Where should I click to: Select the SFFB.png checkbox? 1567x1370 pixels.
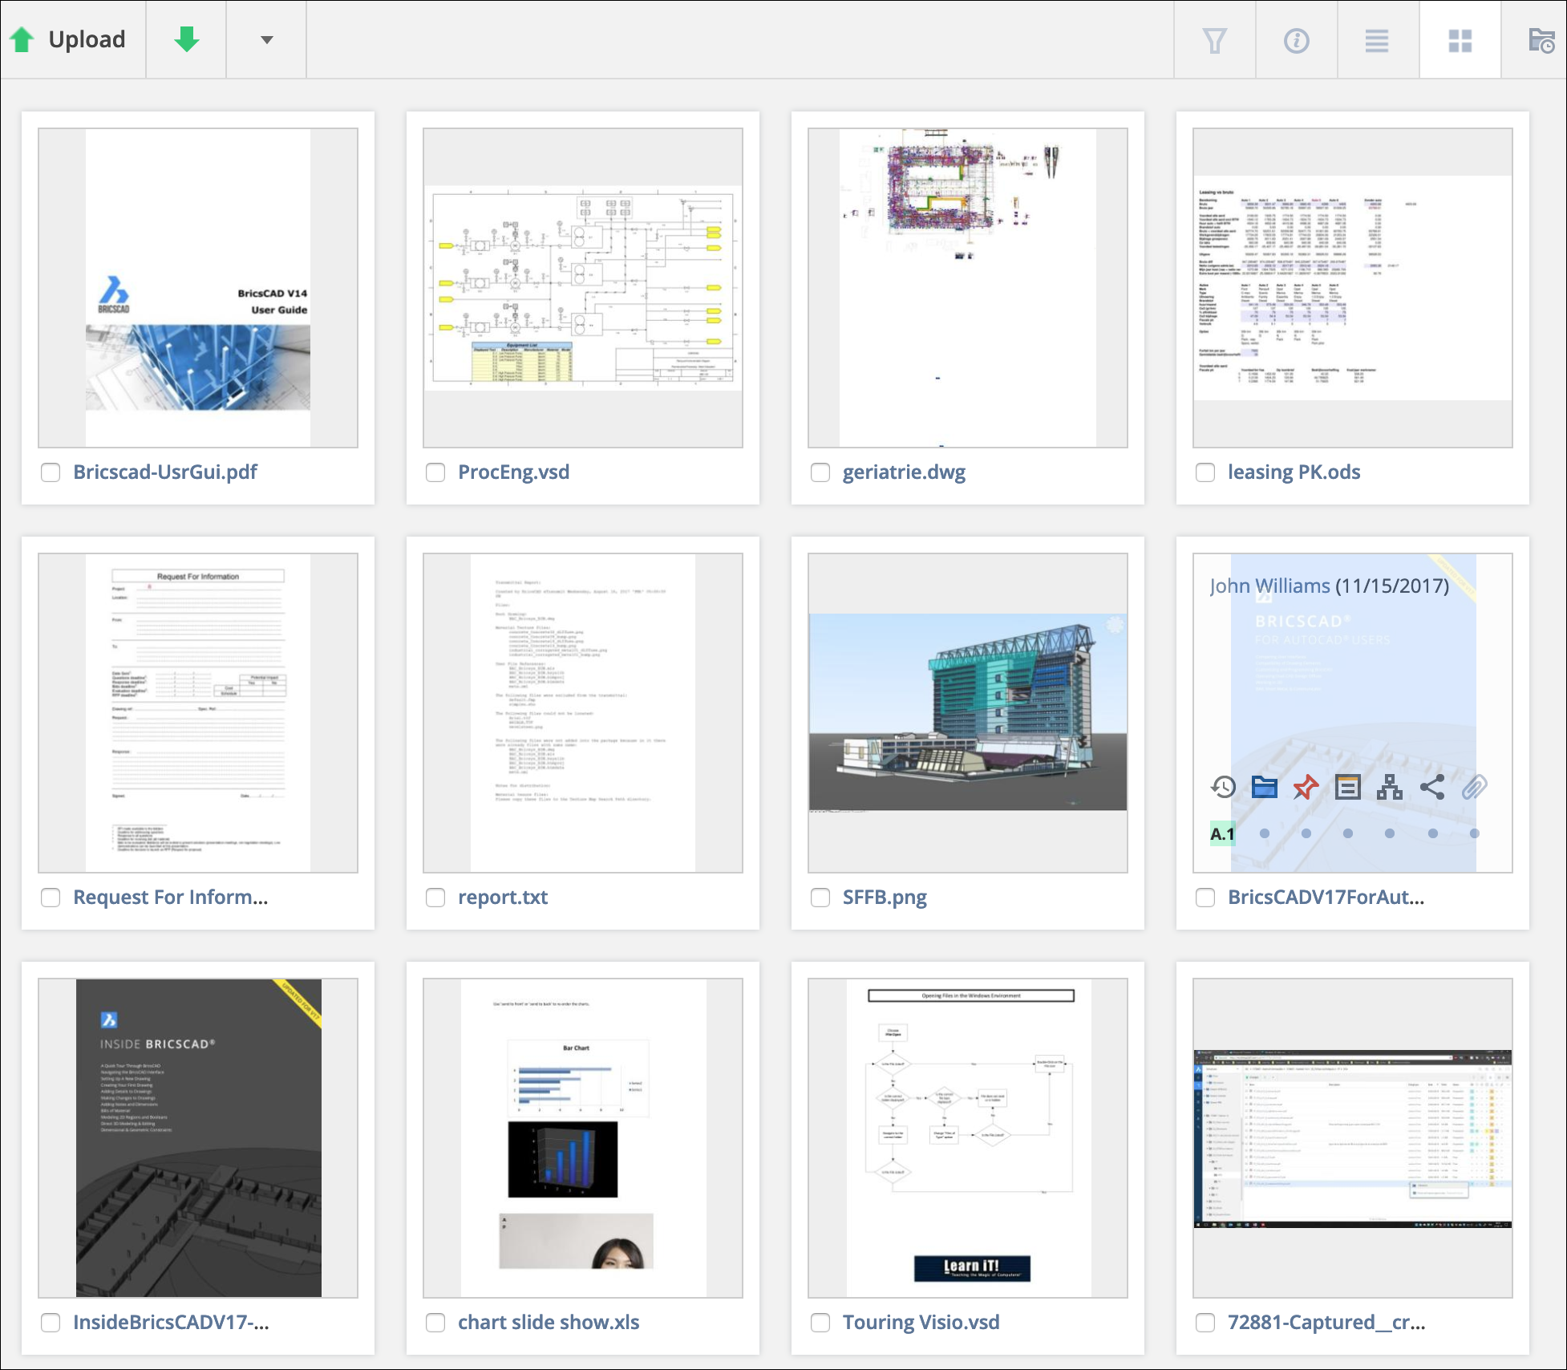820,898
